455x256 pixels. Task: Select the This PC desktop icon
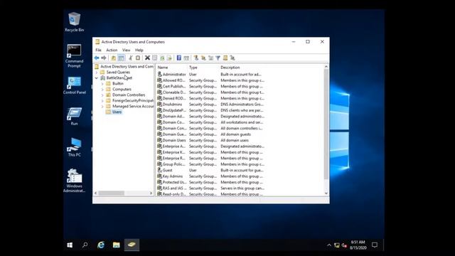coord(74,147)
